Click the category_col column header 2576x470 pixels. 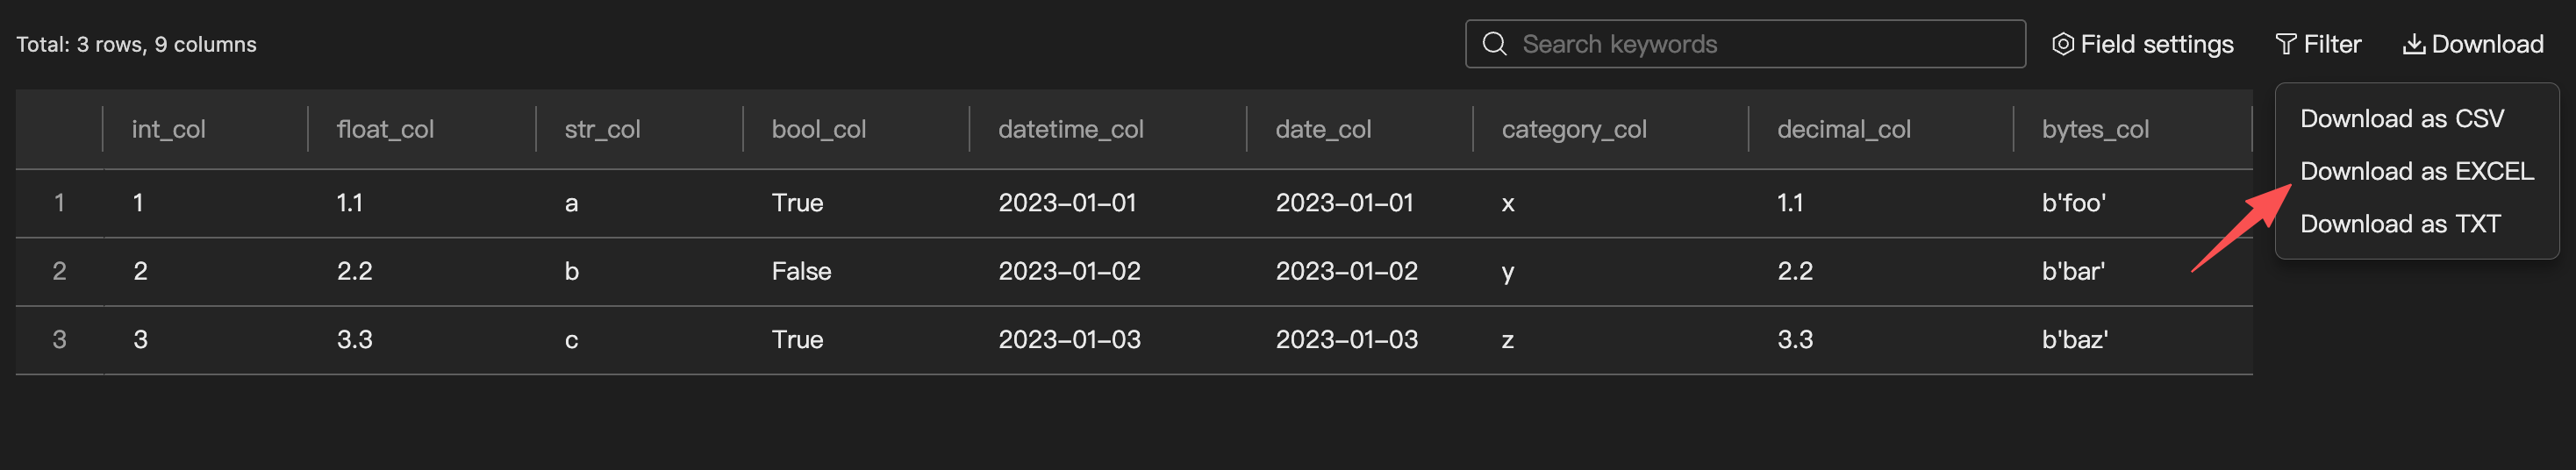click(x=1573, y=129)
